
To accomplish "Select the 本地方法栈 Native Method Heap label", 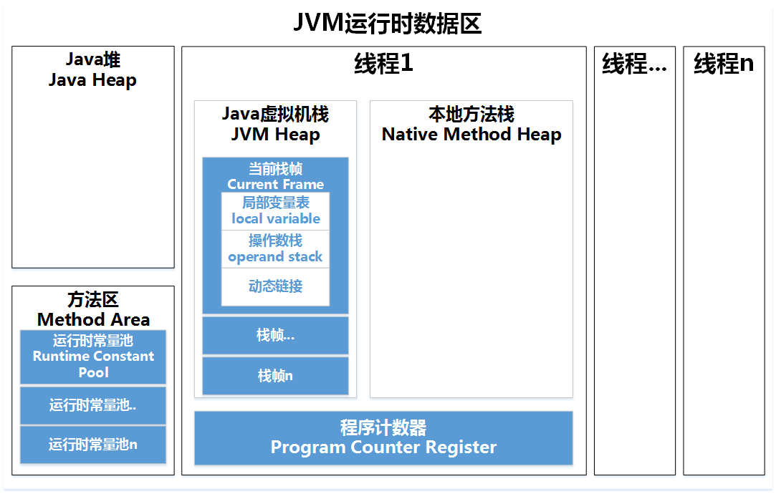I will click(471, 124).
